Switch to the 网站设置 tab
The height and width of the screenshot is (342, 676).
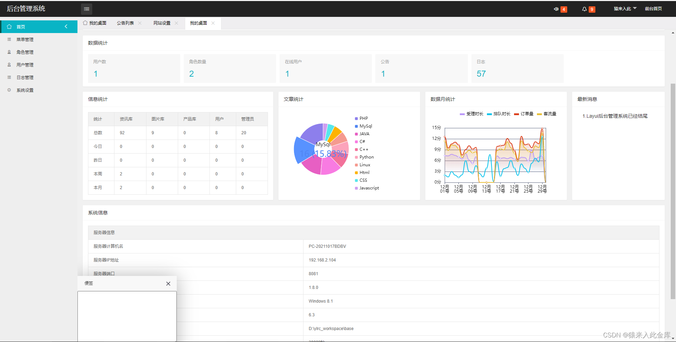(162, 23)
